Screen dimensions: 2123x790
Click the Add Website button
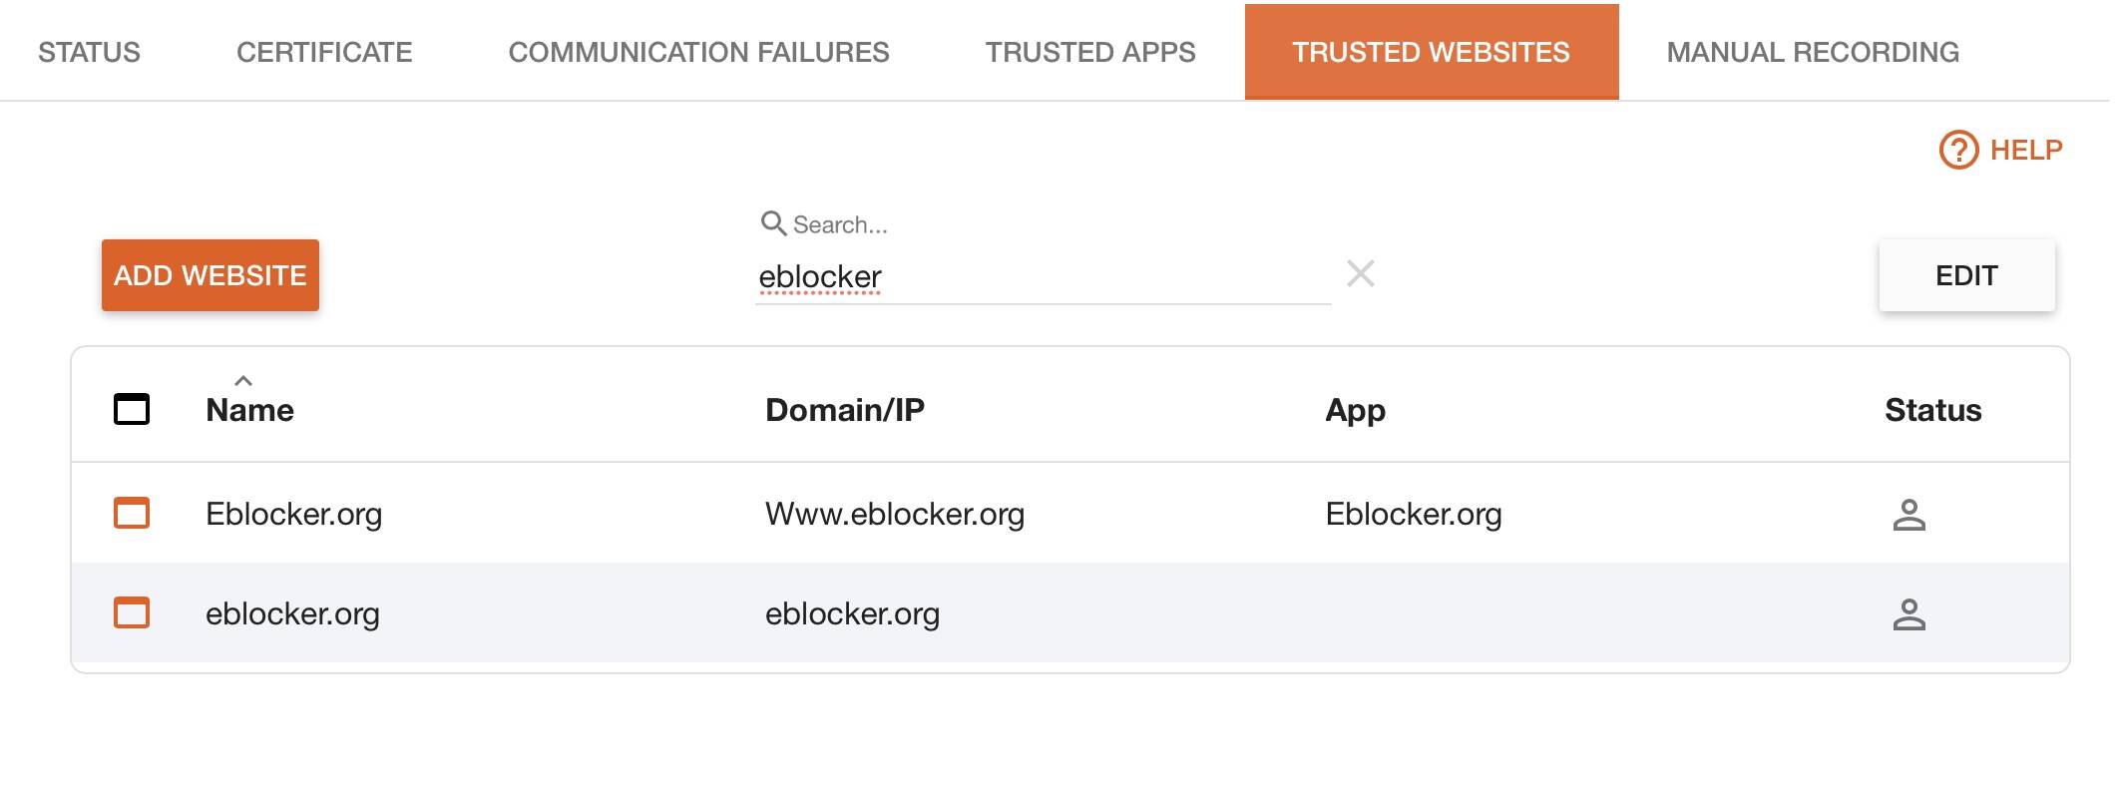[x=211, y=275]
